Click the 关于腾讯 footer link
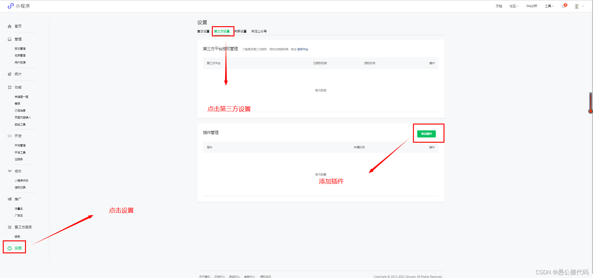 tap(204, 276)
